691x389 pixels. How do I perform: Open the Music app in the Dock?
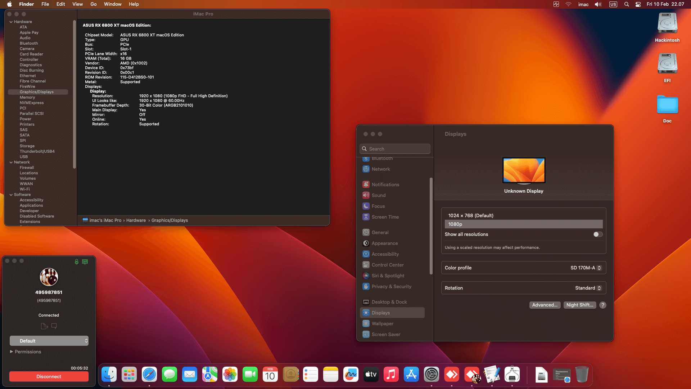point(391,374)
